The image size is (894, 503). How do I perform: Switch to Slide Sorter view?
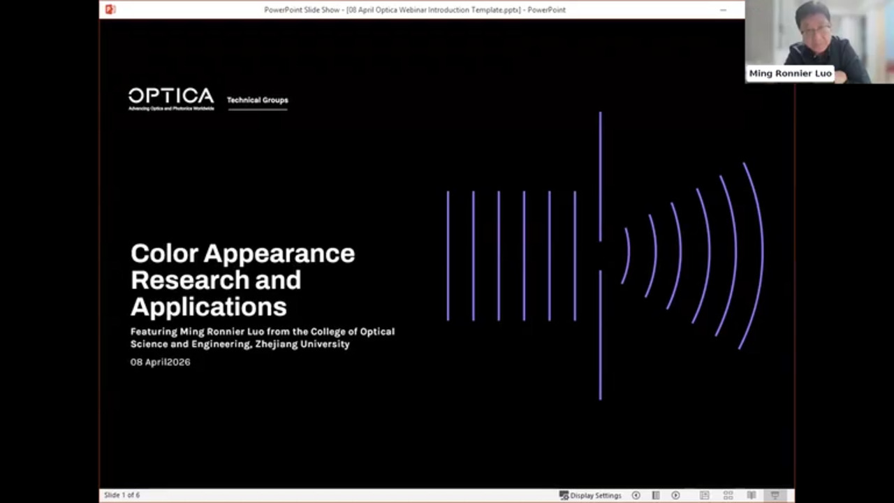(728, 495)
